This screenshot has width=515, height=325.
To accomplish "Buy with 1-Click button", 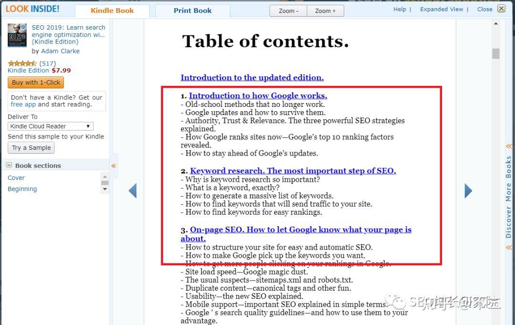I will [x=36, y=83].
